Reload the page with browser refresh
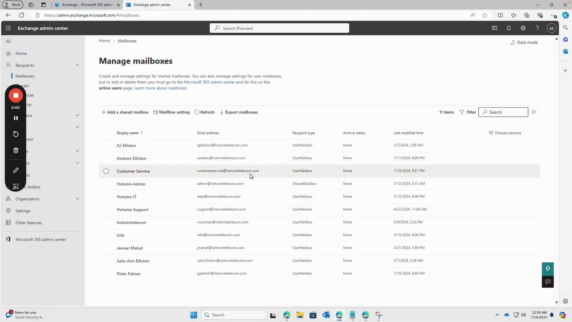 pyautogui.click(x=21, y=15)
